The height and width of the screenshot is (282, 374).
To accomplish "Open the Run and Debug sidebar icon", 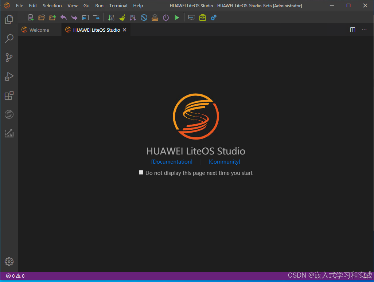I will pyautogui.click(x=9, y=77).
